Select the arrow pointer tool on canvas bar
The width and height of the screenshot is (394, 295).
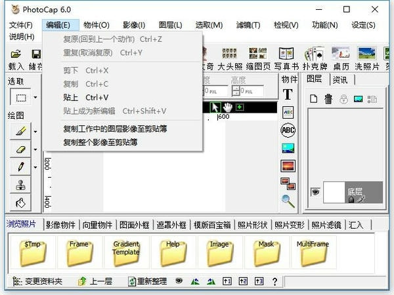215,108
